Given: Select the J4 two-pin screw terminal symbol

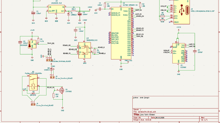Looking at the screenshot, I should point(33,105).
